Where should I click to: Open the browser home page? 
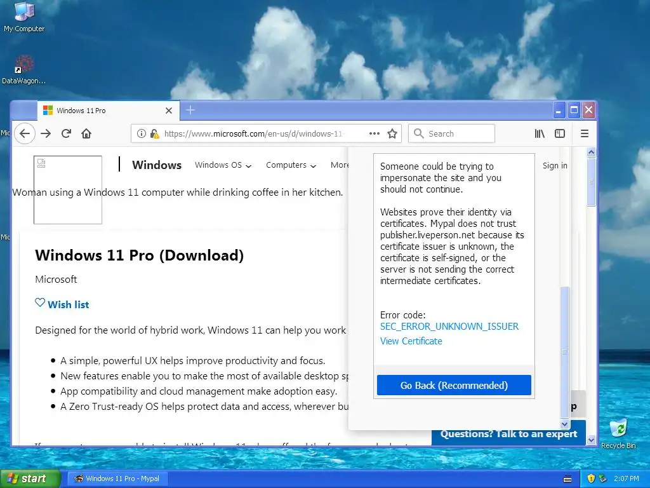coord(86,133)
